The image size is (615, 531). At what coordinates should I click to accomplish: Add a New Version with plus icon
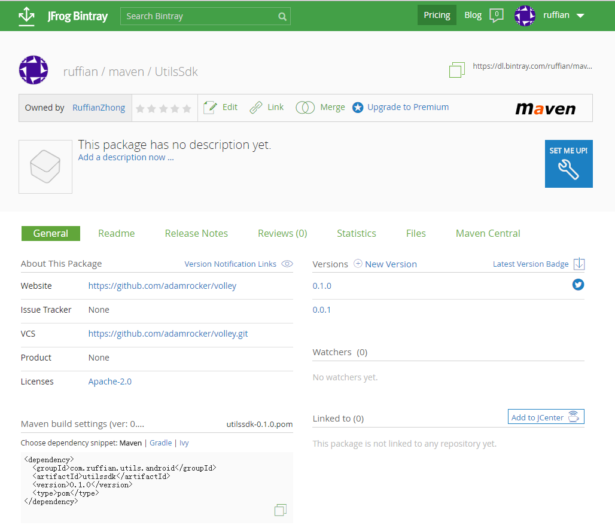358,264
